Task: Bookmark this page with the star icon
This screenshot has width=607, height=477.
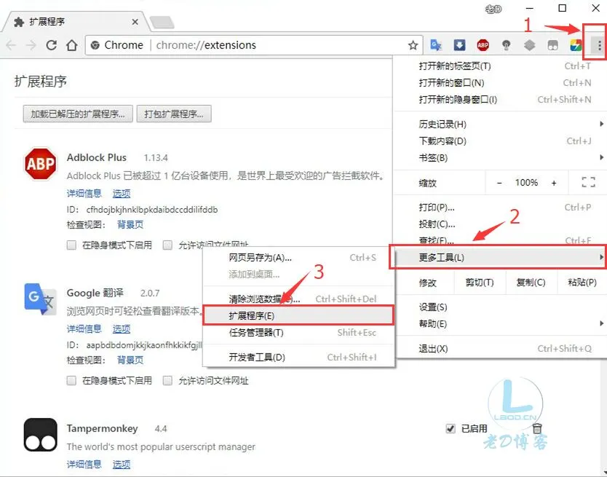Action: point(413,45)
